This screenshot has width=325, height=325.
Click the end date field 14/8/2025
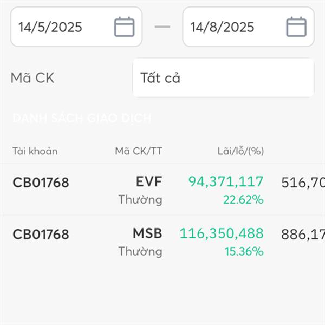248,27
